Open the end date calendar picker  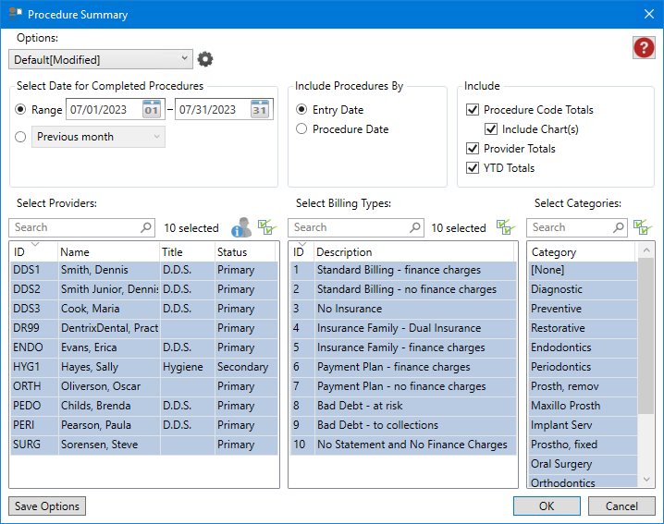[260, 110]
